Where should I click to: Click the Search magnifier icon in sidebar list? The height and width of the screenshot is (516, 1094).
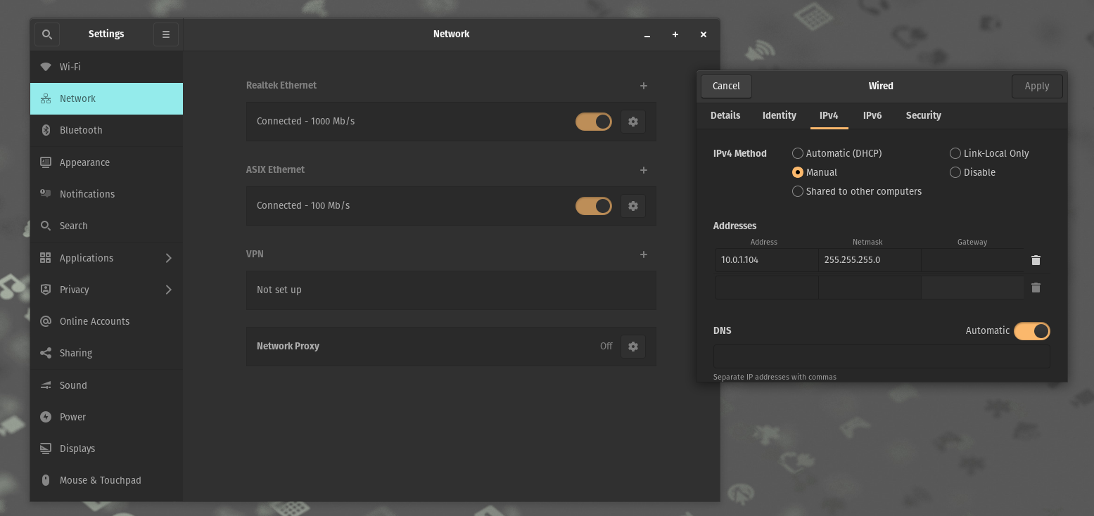click(x=46, y=226)
